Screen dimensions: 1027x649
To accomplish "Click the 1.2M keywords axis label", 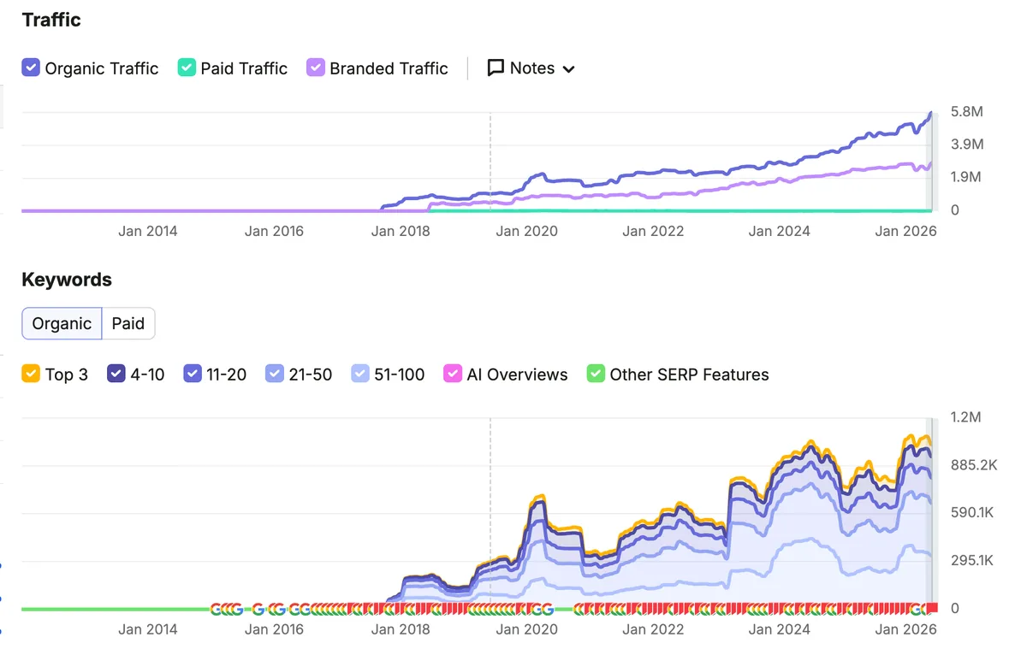I will click(966, 417).
